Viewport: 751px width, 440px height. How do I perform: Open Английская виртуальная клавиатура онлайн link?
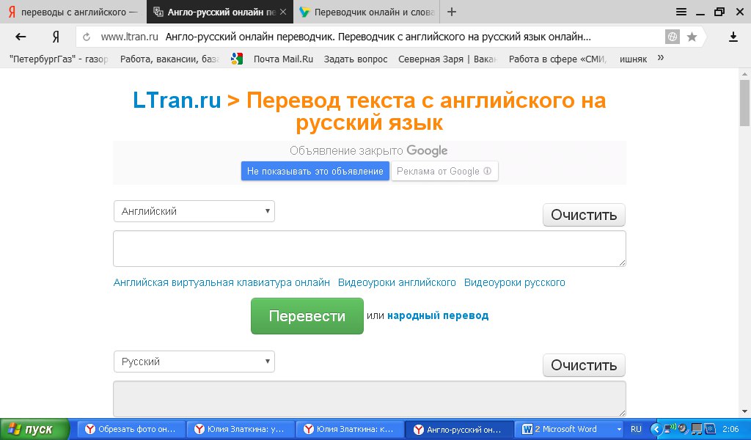click(x=221, y=282)
